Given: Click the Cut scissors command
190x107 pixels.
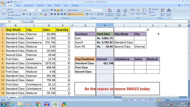Looking at the screenshot, I should tap(10, 9).
